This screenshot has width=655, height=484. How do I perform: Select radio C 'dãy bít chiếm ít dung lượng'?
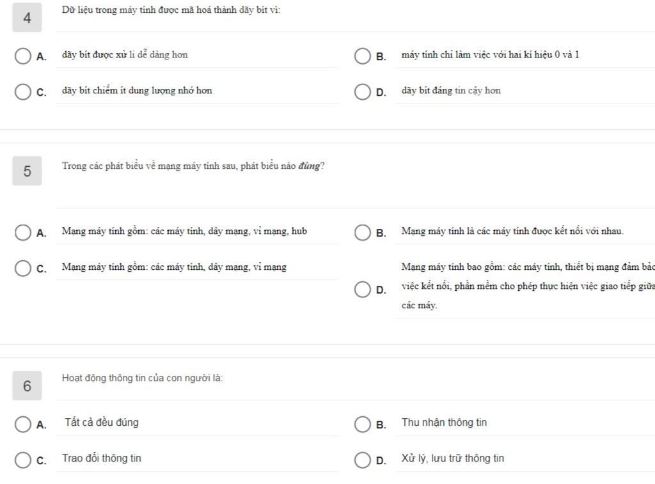[x=23, y=91]
